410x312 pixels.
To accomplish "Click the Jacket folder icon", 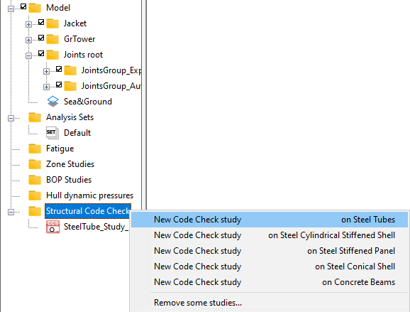I will click(x=52, y=23).
